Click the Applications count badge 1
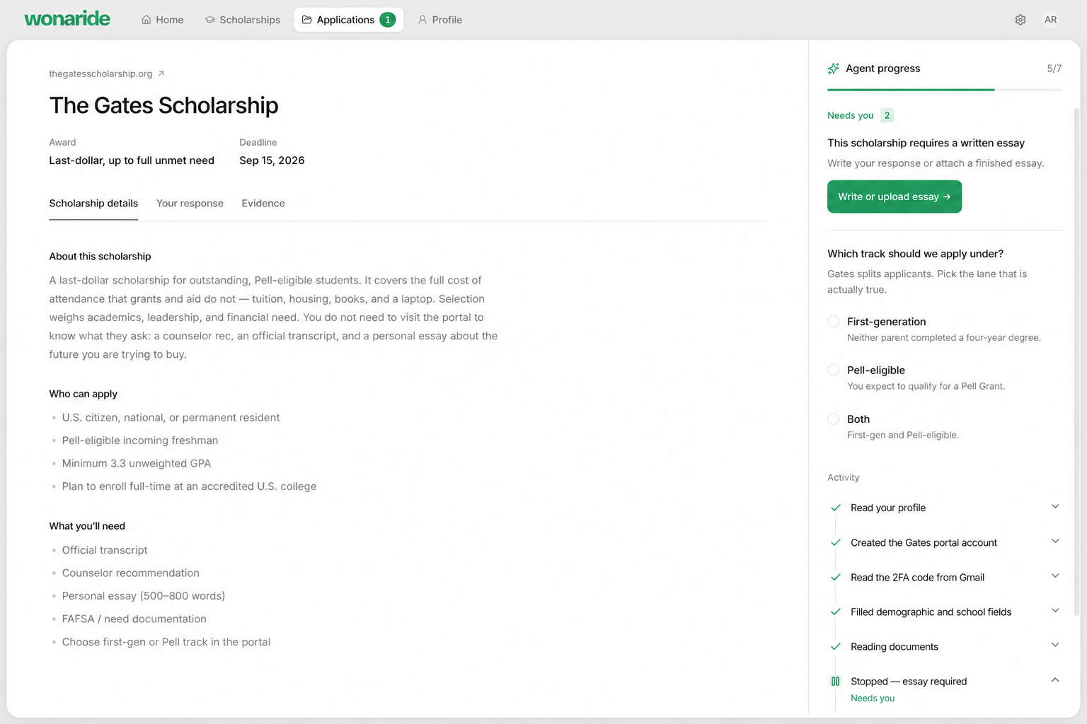The height and width of the screenshot is (724, 1087). pyautogui.click(x=388, y=20)
